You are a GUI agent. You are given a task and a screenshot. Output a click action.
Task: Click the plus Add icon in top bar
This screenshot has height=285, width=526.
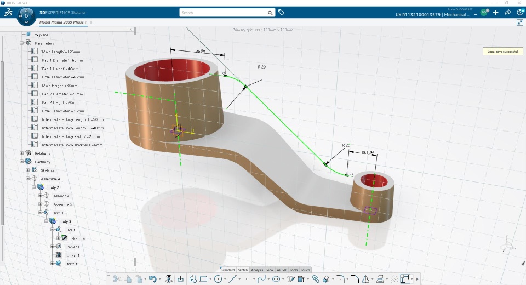496,13
